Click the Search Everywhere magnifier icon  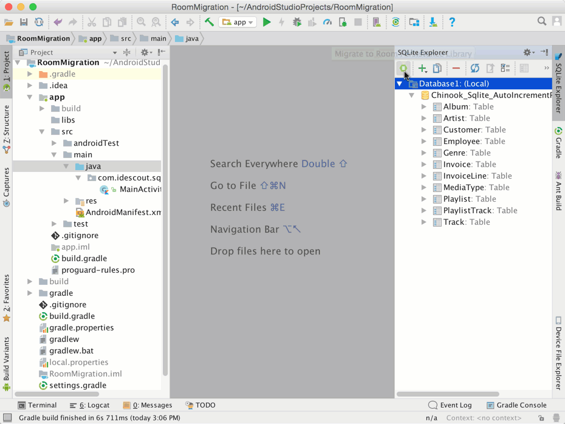coord(541,22)
